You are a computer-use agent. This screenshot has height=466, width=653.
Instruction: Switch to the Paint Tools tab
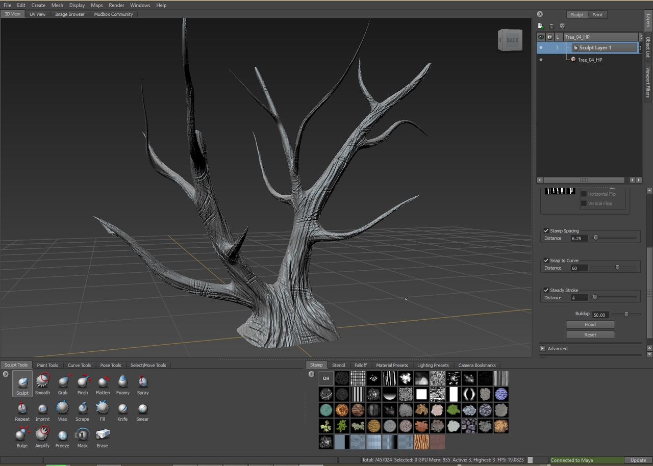[47, 365]
